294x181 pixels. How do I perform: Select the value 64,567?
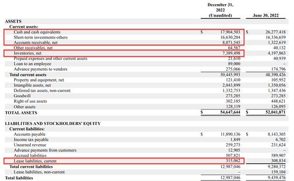pyautogui.click(x=234, y=48)
